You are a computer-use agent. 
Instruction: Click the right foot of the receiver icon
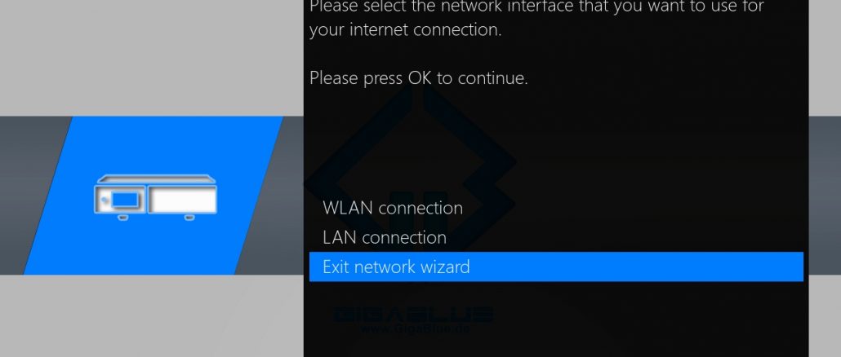[189, 218]
